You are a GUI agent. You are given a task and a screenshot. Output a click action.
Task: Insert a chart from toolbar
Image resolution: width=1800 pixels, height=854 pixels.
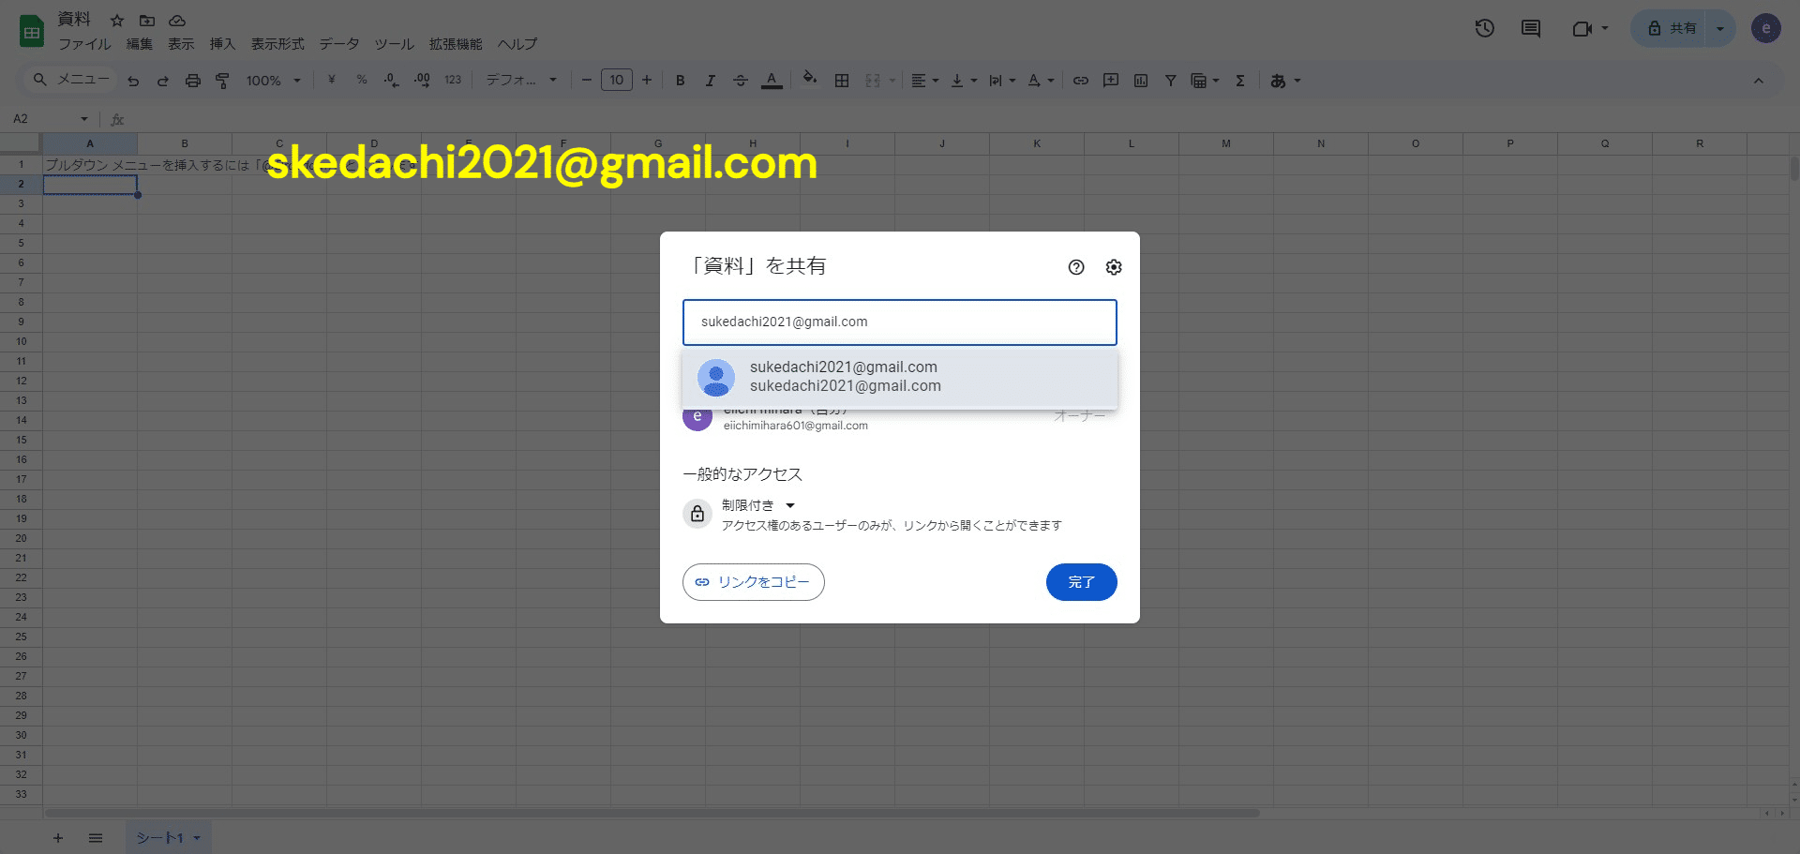(x=1141, y=81)
